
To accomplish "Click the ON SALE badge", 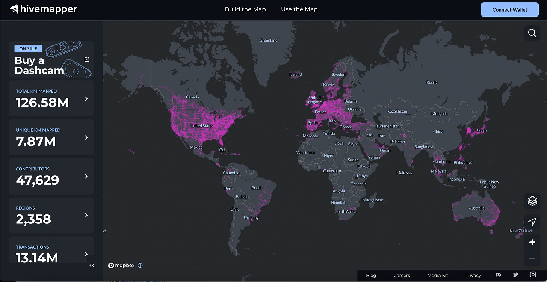I will point(28,48).
